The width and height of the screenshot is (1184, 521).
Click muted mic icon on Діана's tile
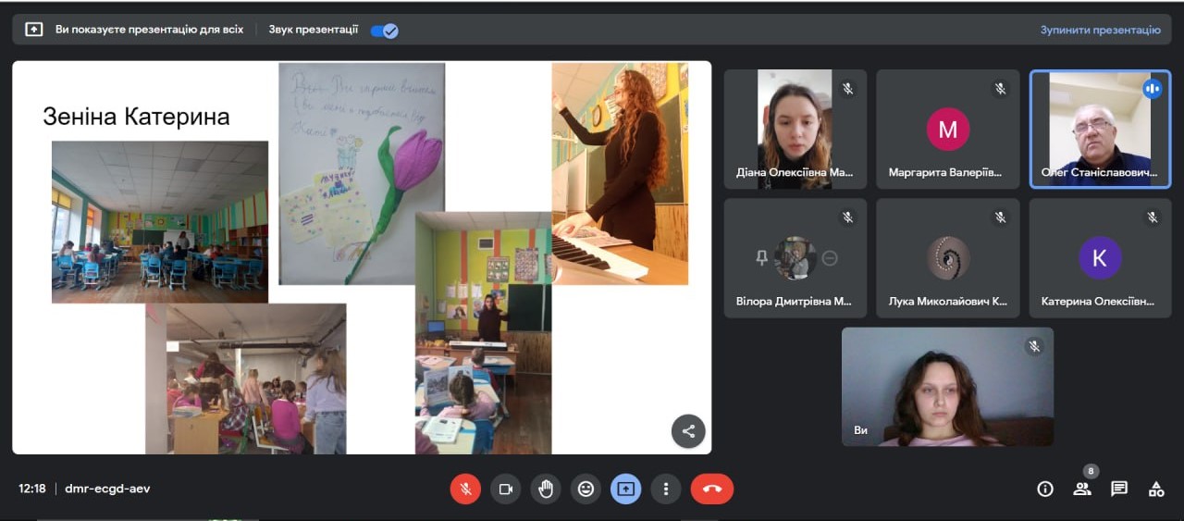pyautogui.click(x=847, y=89)
